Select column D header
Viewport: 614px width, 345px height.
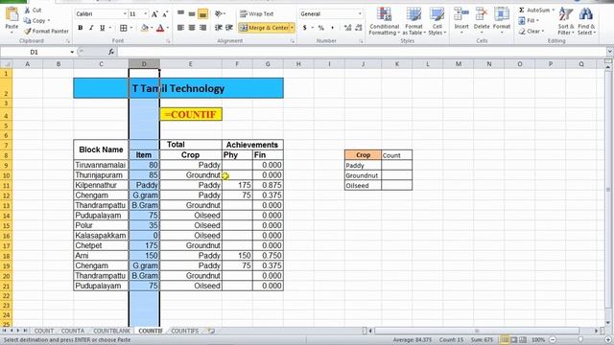coord(144,64)
